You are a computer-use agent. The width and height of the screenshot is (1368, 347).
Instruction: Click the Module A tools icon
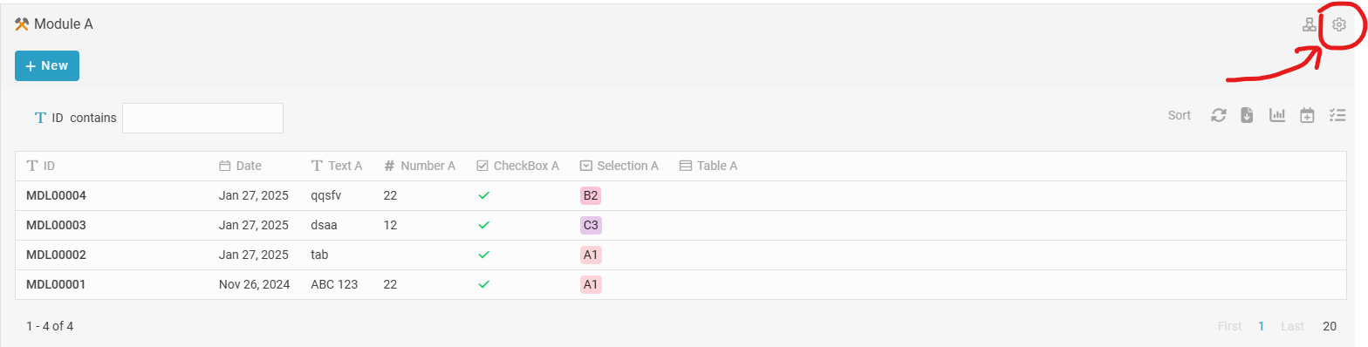[x=23, y=24]
